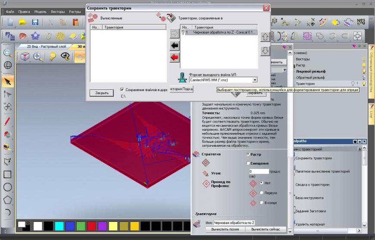Click the down arrow of the Toolpaths list scrollbar
The width and height of the screenshot is (375, 240).
pyautogui.click(x=364, y=225)
